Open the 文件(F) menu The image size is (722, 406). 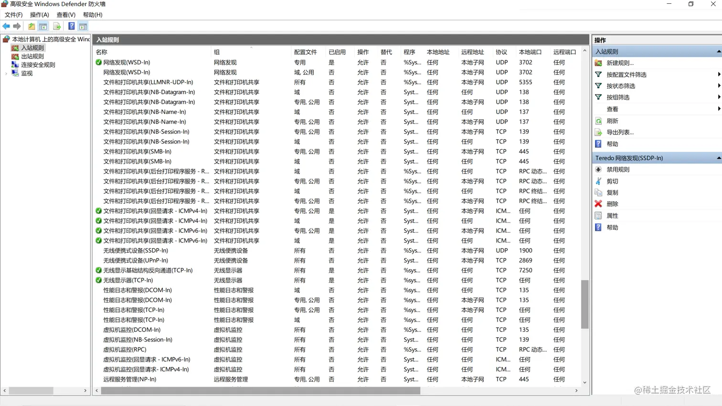13,15
